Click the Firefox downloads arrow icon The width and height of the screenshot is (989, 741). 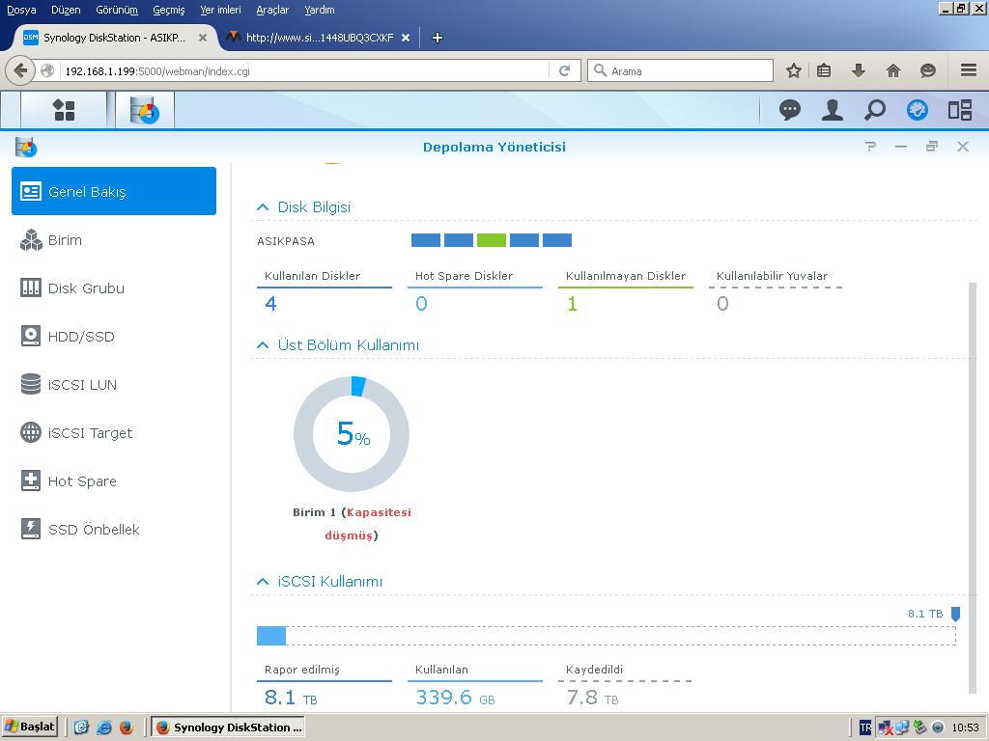pyautogui.click(x=858, y=70)
